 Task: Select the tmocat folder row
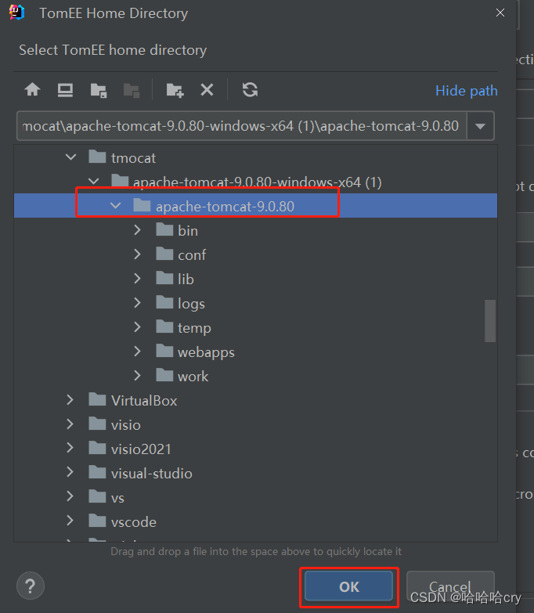pos(256,157)
